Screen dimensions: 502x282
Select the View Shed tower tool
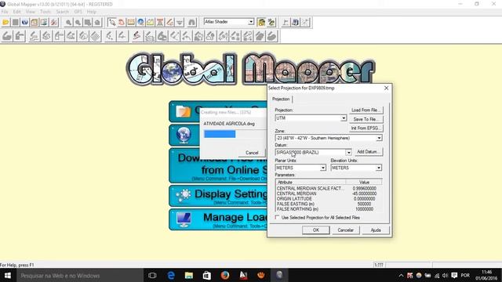(x=160, y=23)
